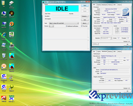Open About tab in CPU-Z Processor window
Image resolution: width=133 pixels, height=106 pixels.
(x=119, y=5)
